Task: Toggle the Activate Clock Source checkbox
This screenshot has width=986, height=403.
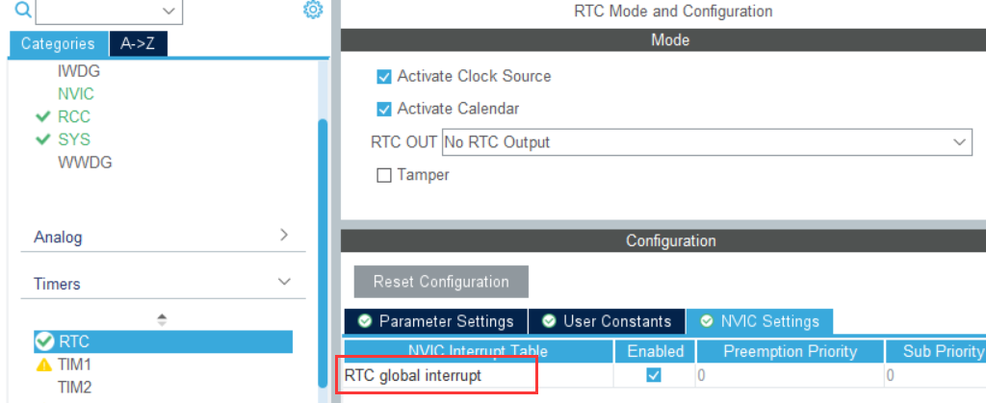Action: coord(384,76)
